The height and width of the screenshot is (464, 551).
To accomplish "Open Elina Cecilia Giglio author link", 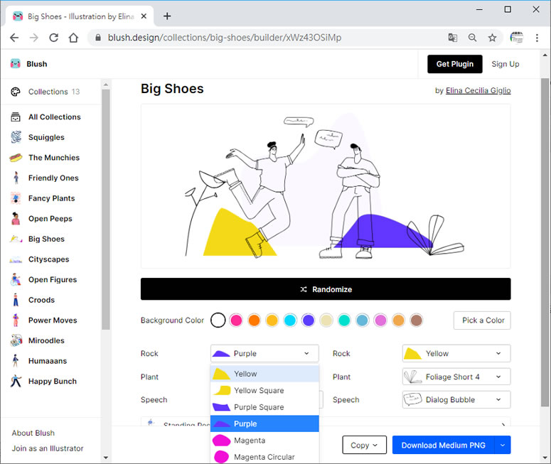I will [478, 90].
